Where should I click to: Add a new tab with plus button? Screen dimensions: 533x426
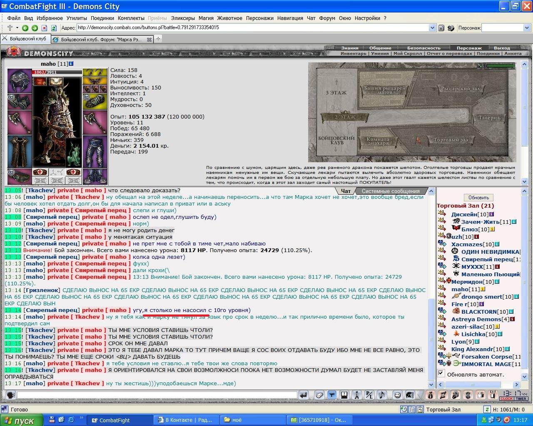click(x=158, y=39)
